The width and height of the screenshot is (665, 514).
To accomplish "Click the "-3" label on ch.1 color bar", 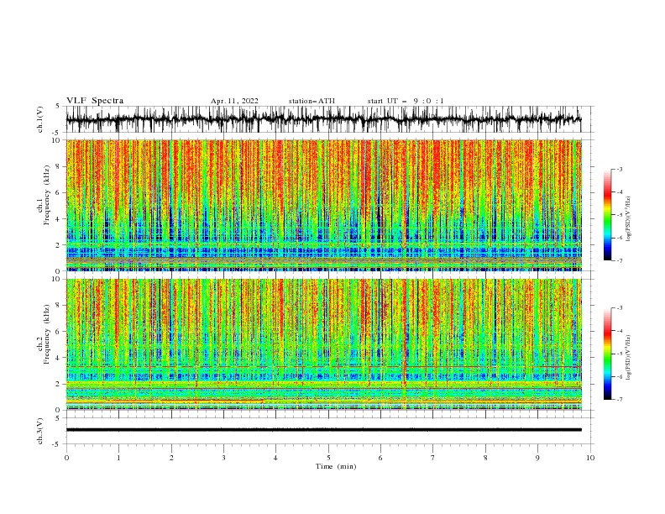I will [x=620, y=169].
